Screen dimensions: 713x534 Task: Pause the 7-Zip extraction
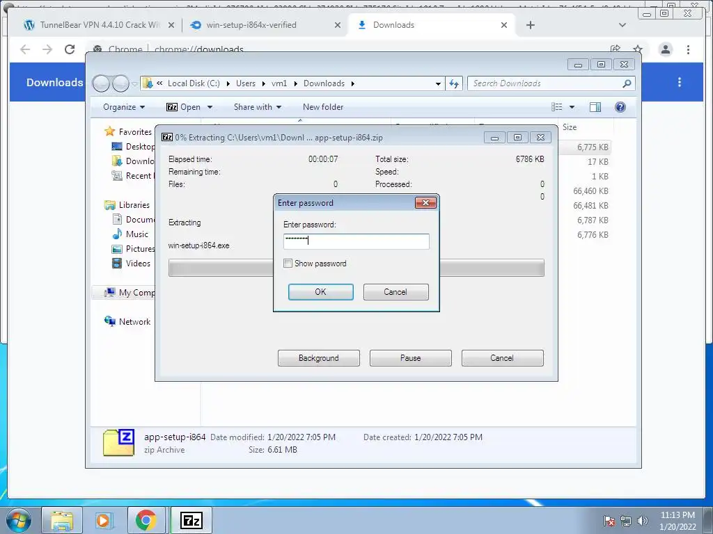coord(411,358)
